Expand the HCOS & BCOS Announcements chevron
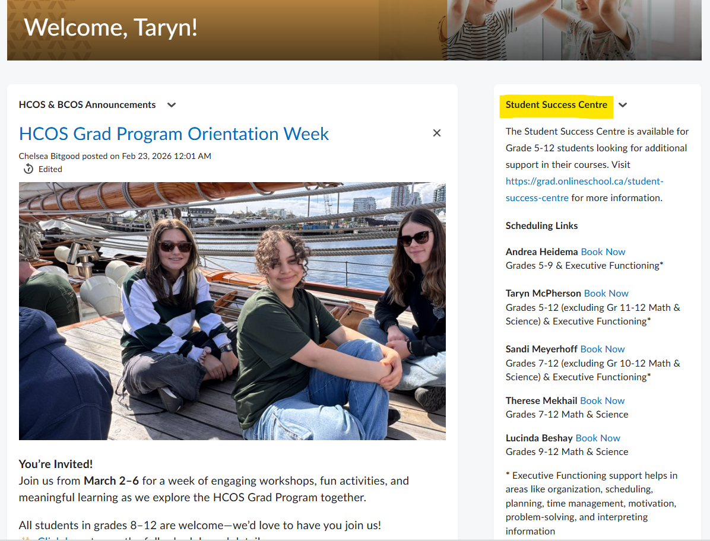This screenshot has width=710, height=541. [172, 105]
